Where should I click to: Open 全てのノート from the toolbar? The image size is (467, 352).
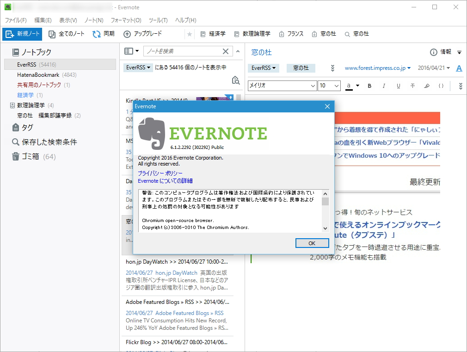(67, 34)
